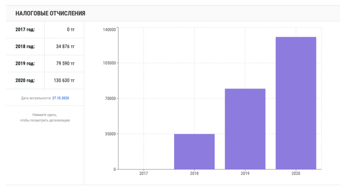Click the 34 876 тг value

point(65,46)
